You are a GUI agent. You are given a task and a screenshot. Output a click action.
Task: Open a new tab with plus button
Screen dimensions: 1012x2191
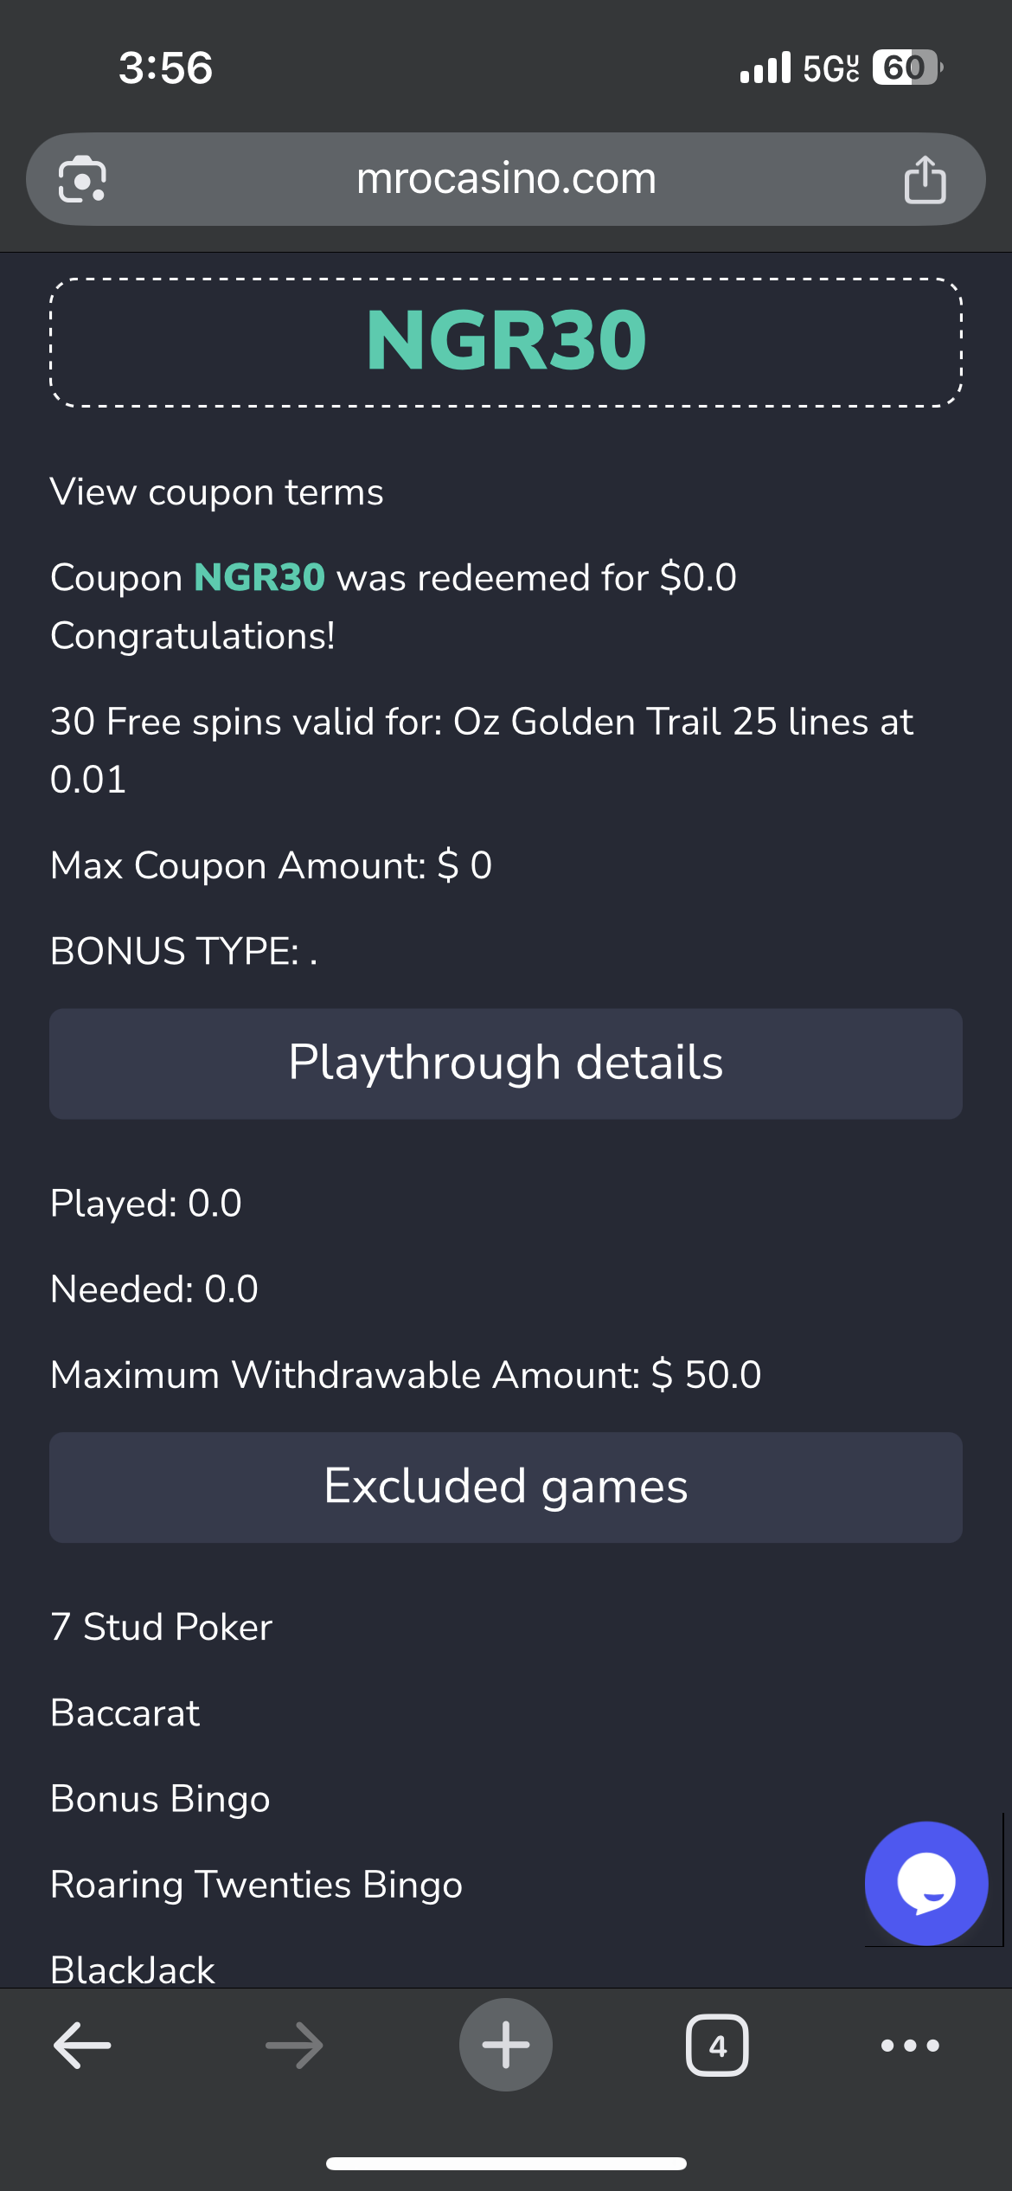coord(506,2046)
